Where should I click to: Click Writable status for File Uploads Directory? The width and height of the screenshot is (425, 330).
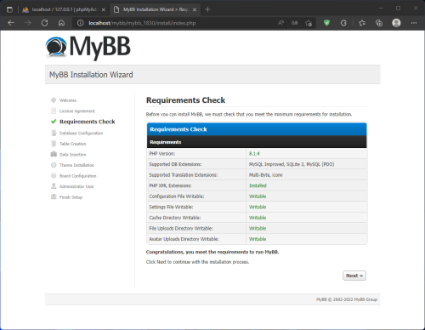[x=258, y=229]
